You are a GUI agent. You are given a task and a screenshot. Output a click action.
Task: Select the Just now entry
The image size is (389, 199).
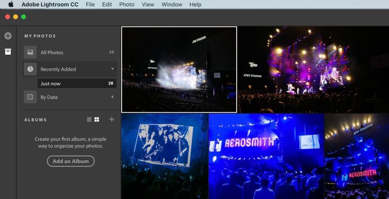77,83
